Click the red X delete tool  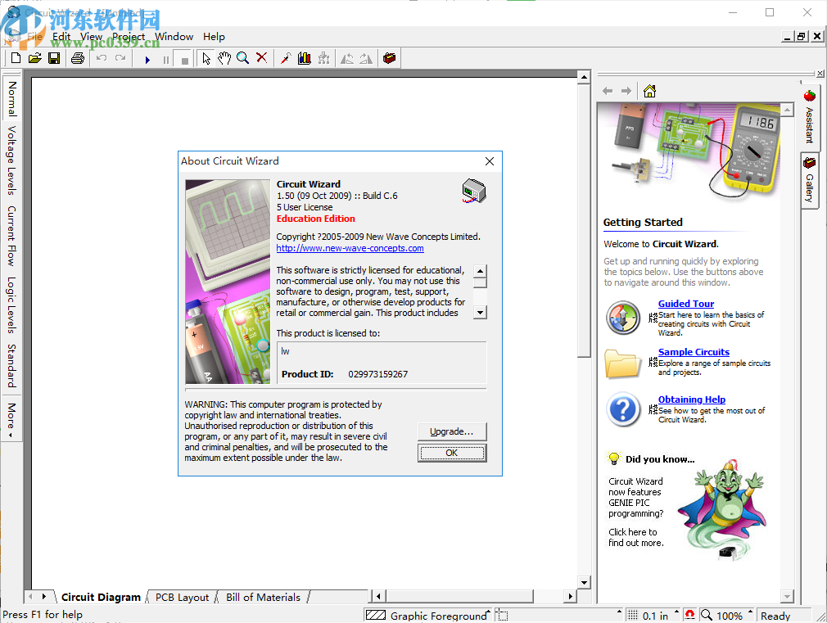click(261, 58)
